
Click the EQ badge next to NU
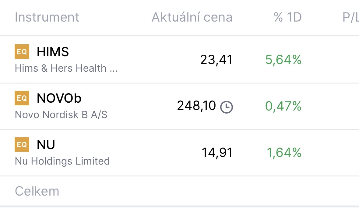point(22,144)
